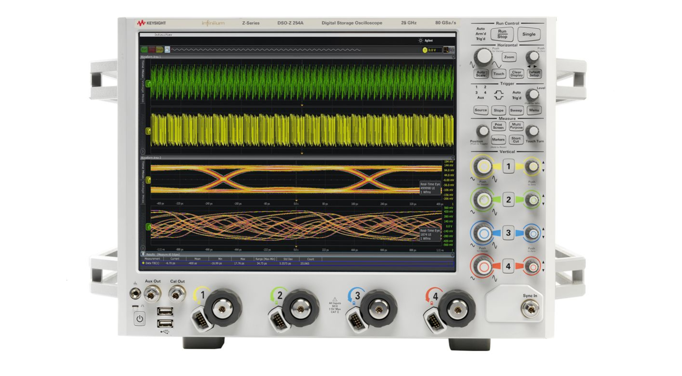Screen dimensions: 682x376
Task: Click the blue arrow icon in the on-screen toolbar
Action: pos(167,49)
